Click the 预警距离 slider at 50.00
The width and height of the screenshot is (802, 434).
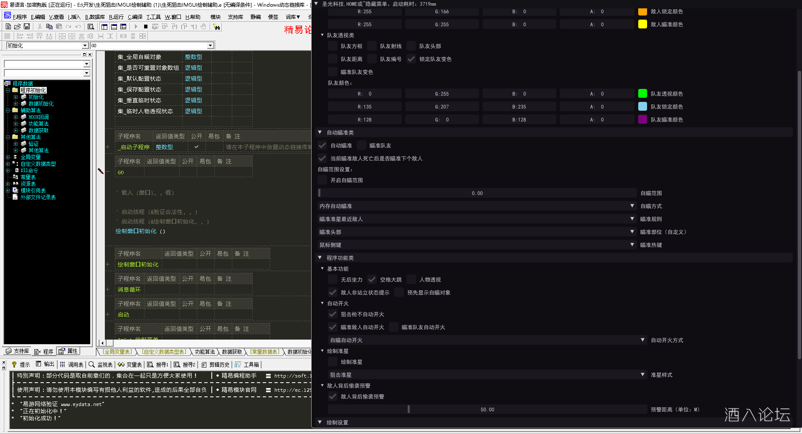click(487, 409)
